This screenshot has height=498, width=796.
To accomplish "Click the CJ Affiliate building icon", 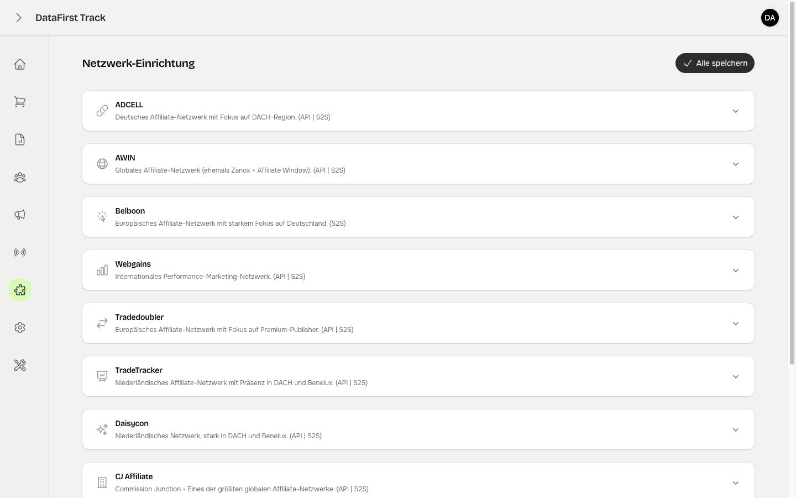I will tap(102, 483).
